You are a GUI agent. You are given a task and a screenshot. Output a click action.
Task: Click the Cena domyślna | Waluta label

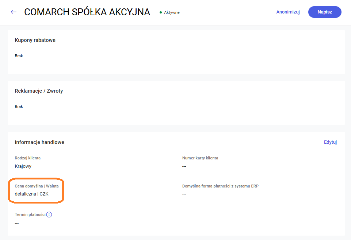pyautogui.click(x=37, y=186)
